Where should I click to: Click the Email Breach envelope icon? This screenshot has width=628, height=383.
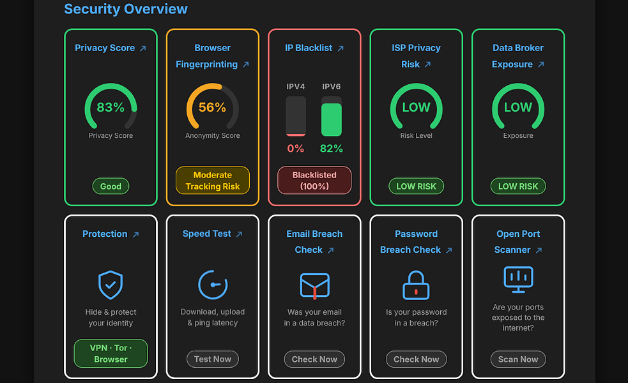click(314, 286)
